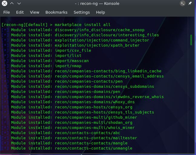Click the 'import/nmap' module text
Viewport: 196px width, 155px height.
tap(68, 66)
